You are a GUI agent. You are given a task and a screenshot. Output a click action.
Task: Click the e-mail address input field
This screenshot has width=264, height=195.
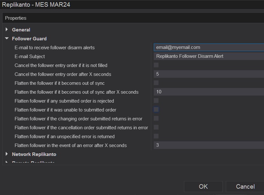point(208,47)
